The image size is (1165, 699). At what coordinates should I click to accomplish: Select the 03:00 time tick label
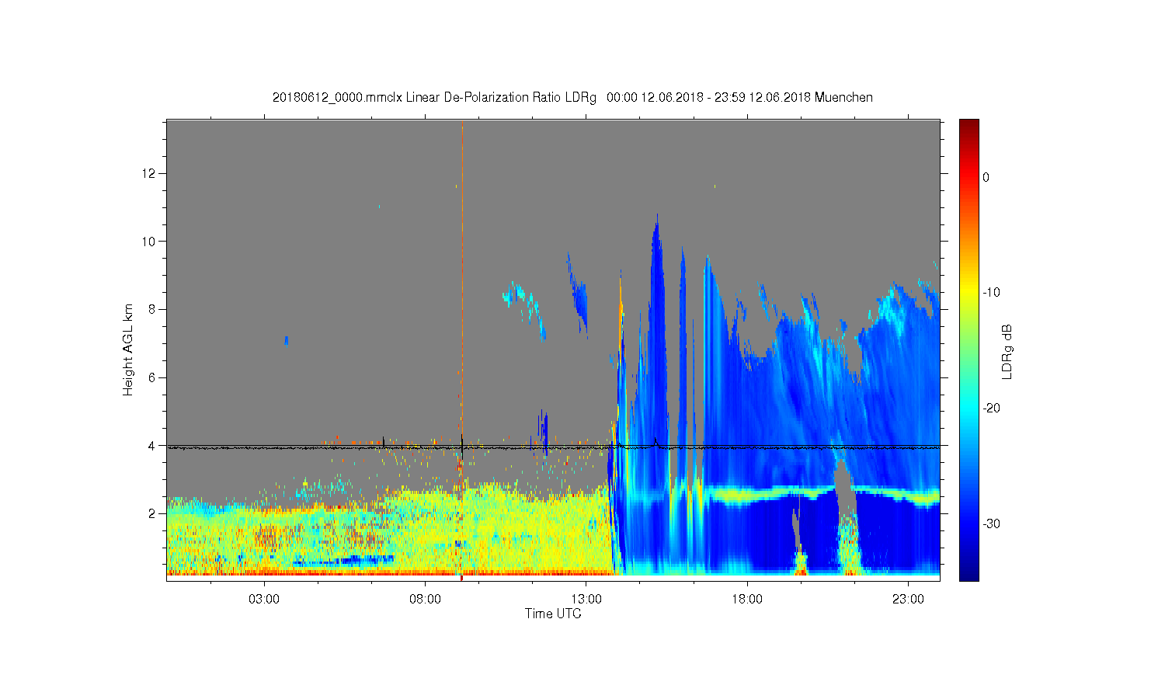pos(264,600)
